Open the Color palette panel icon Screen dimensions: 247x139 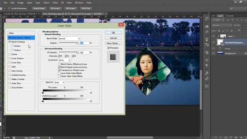point(207,27)
